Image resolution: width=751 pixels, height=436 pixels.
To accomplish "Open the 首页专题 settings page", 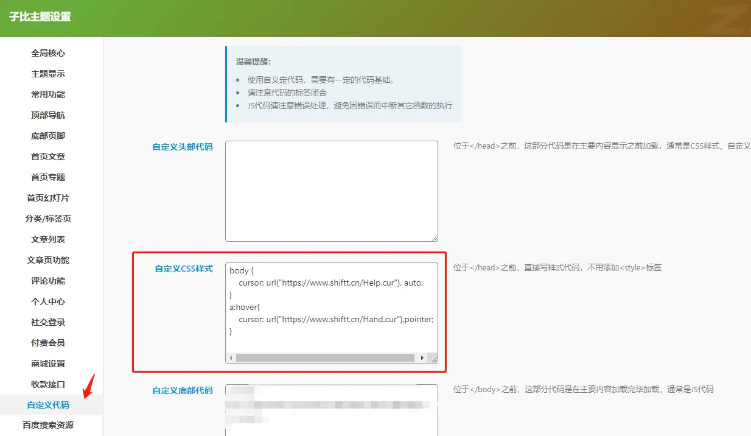I will point(49,177).
